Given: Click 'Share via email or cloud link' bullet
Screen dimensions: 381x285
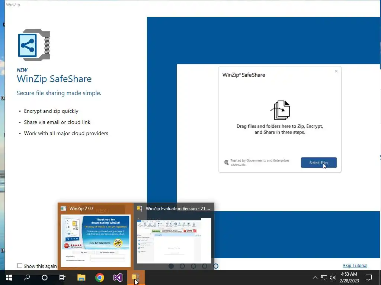Looking at the screenshot, I should 57,122.
